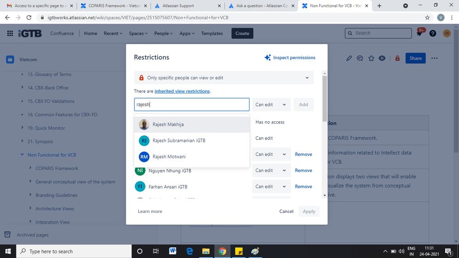Open the user profile avatar in Confluence header
Viewport: 459px width, 258px height.
(x=447, y=34)
